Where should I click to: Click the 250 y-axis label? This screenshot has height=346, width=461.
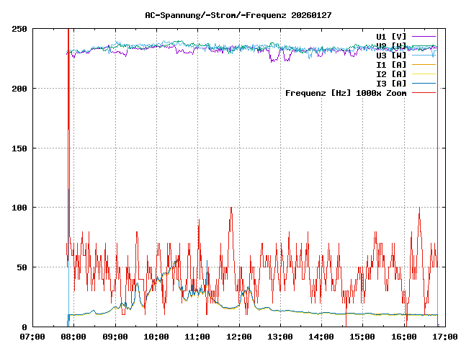[x=19, y=29]
